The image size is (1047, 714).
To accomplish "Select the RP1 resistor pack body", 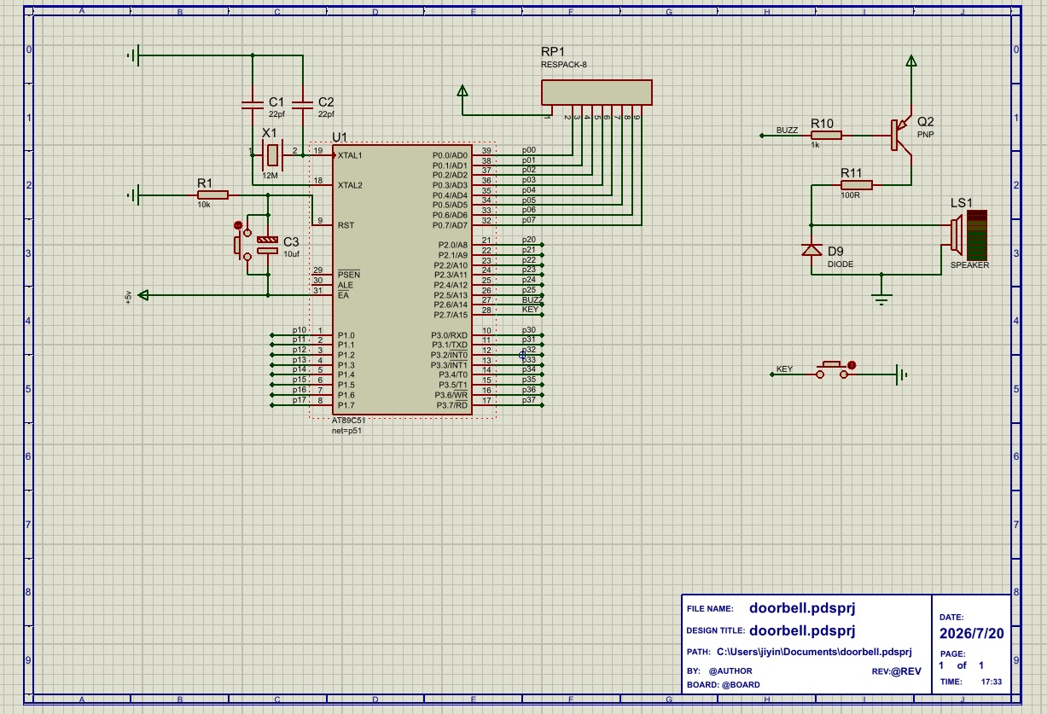I will click(x=596, y=92).
